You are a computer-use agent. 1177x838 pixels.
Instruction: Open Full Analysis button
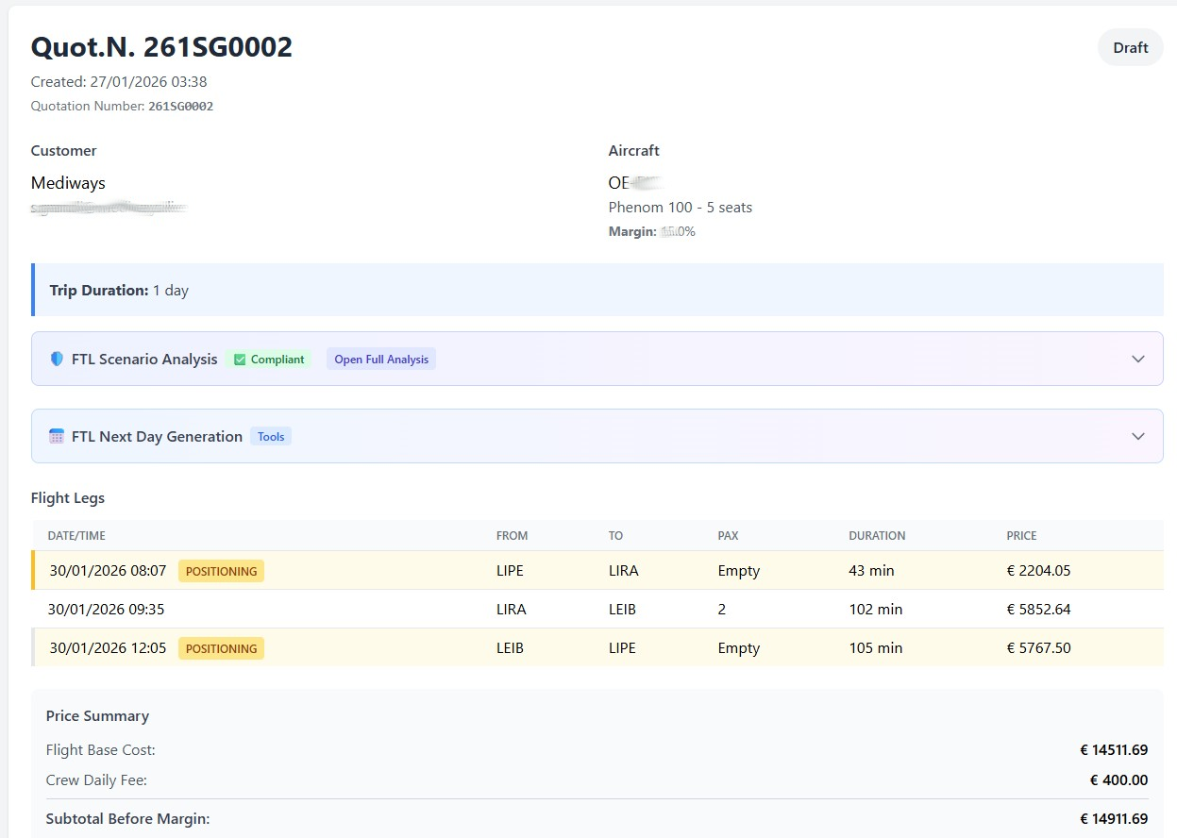(381, 360)
